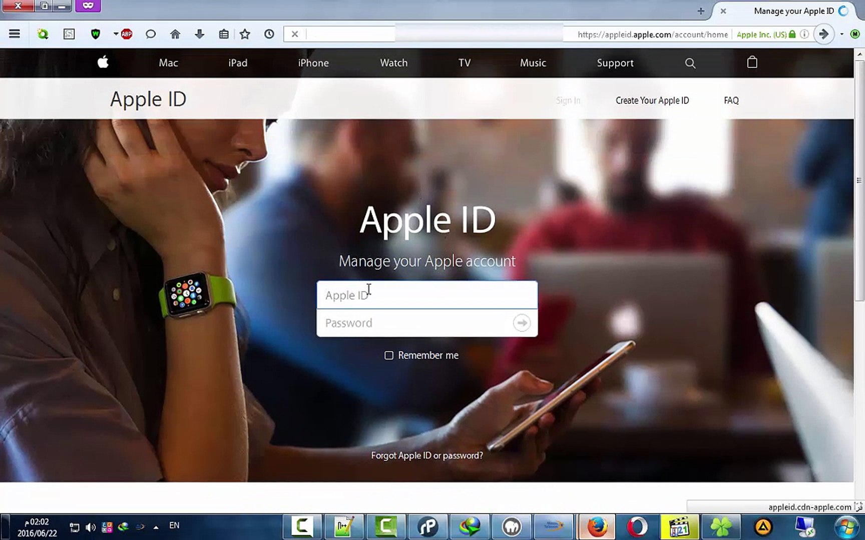Click the Apple logo in navigation

click(103, 62)
